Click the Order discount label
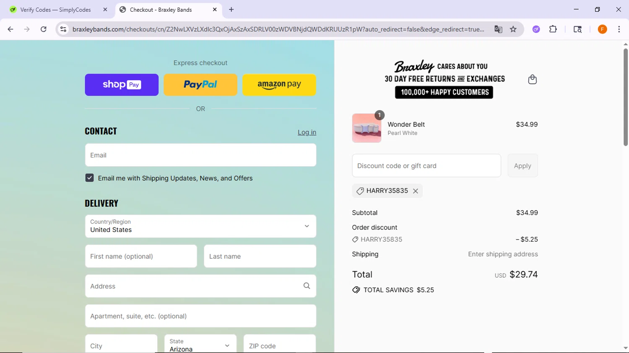The height and width of the screenshot is (353, 629). (374, 227)
